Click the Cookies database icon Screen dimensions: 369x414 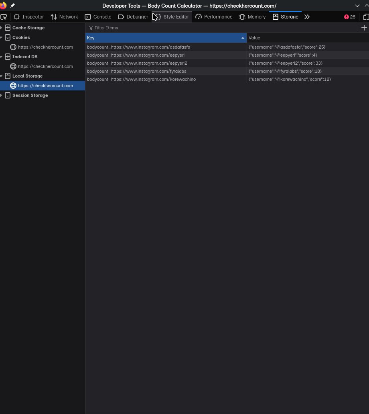coord(8,37)
